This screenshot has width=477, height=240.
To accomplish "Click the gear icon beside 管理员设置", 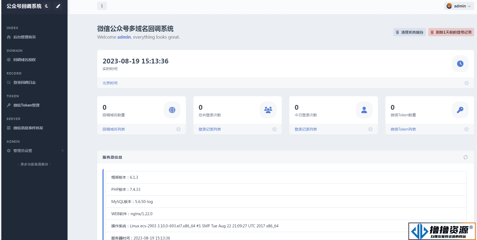I will [x=9, y=151].
